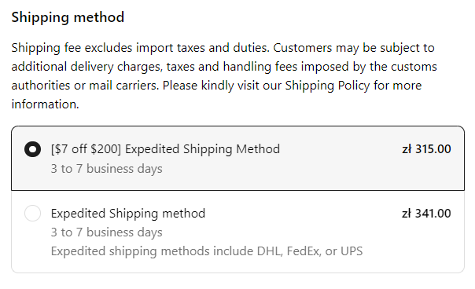Click the "Expedited shipping methods include" note text
475x289 pixels.
(153, 251)
